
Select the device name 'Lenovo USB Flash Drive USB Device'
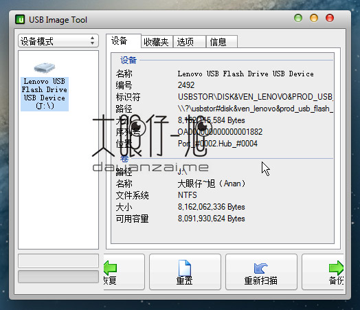point(246,74)
